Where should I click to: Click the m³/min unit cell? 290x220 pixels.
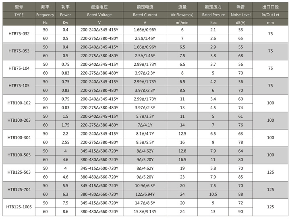point(182,23)
